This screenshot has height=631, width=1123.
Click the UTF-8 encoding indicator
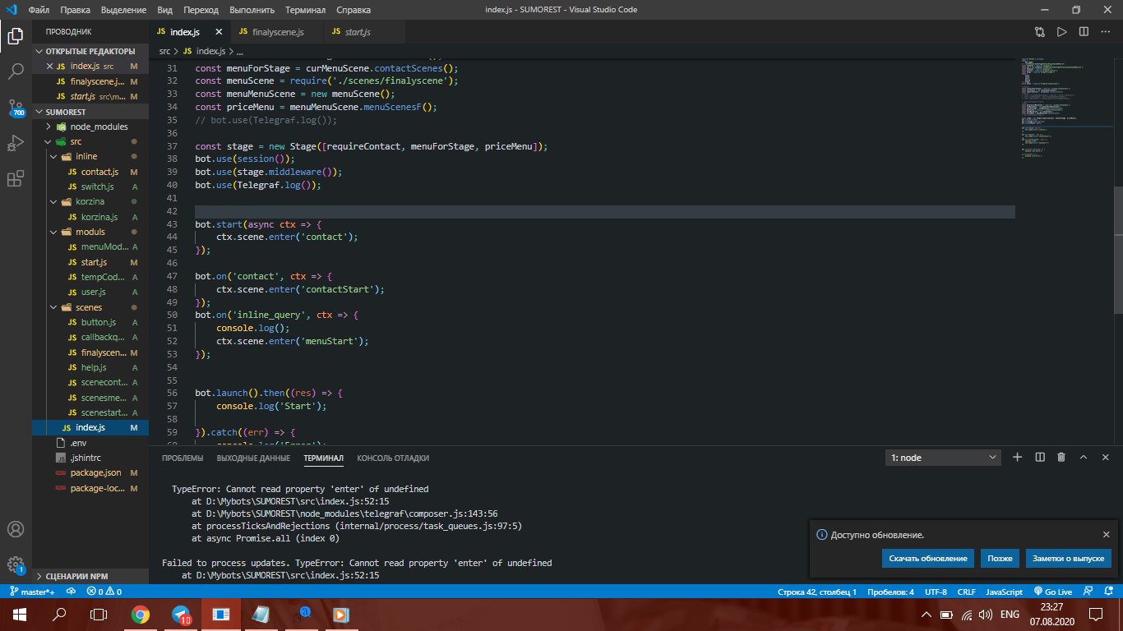click(x=936, y=592)
